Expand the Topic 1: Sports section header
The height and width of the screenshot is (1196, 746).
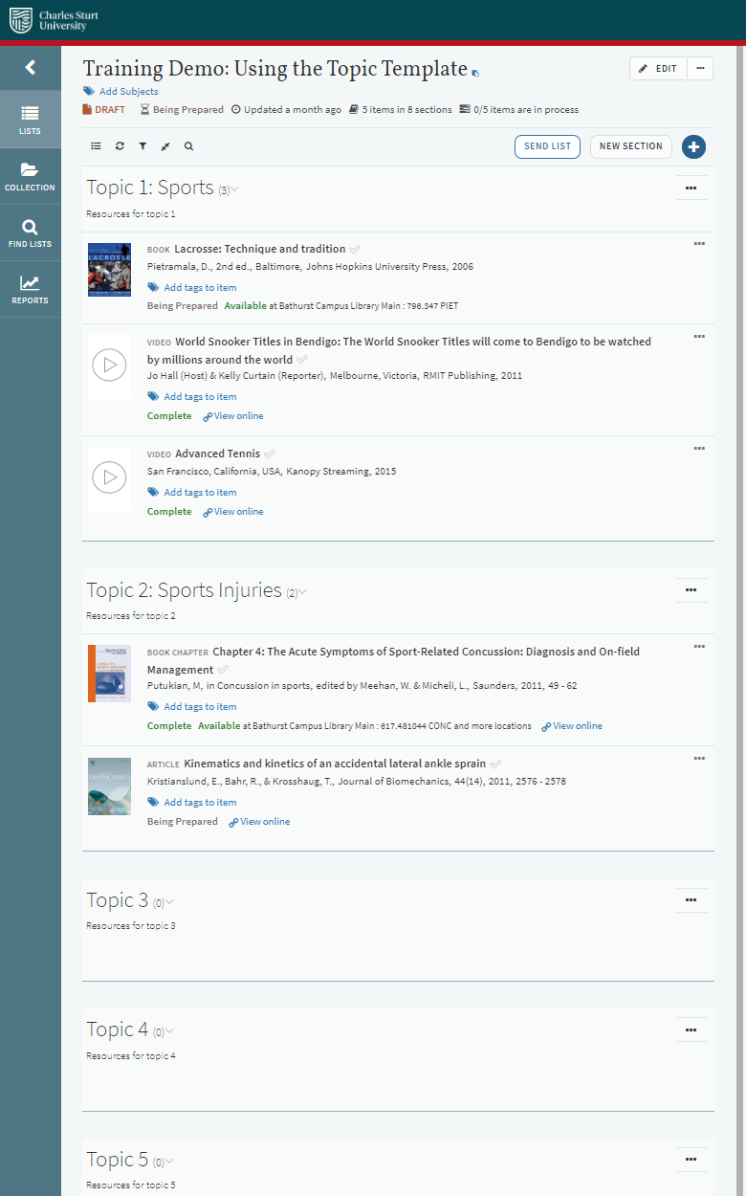[x=235, y=188]
